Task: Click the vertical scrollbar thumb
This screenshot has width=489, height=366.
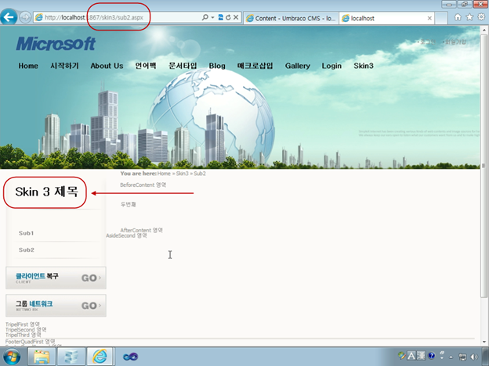Action: coord(484,165)
